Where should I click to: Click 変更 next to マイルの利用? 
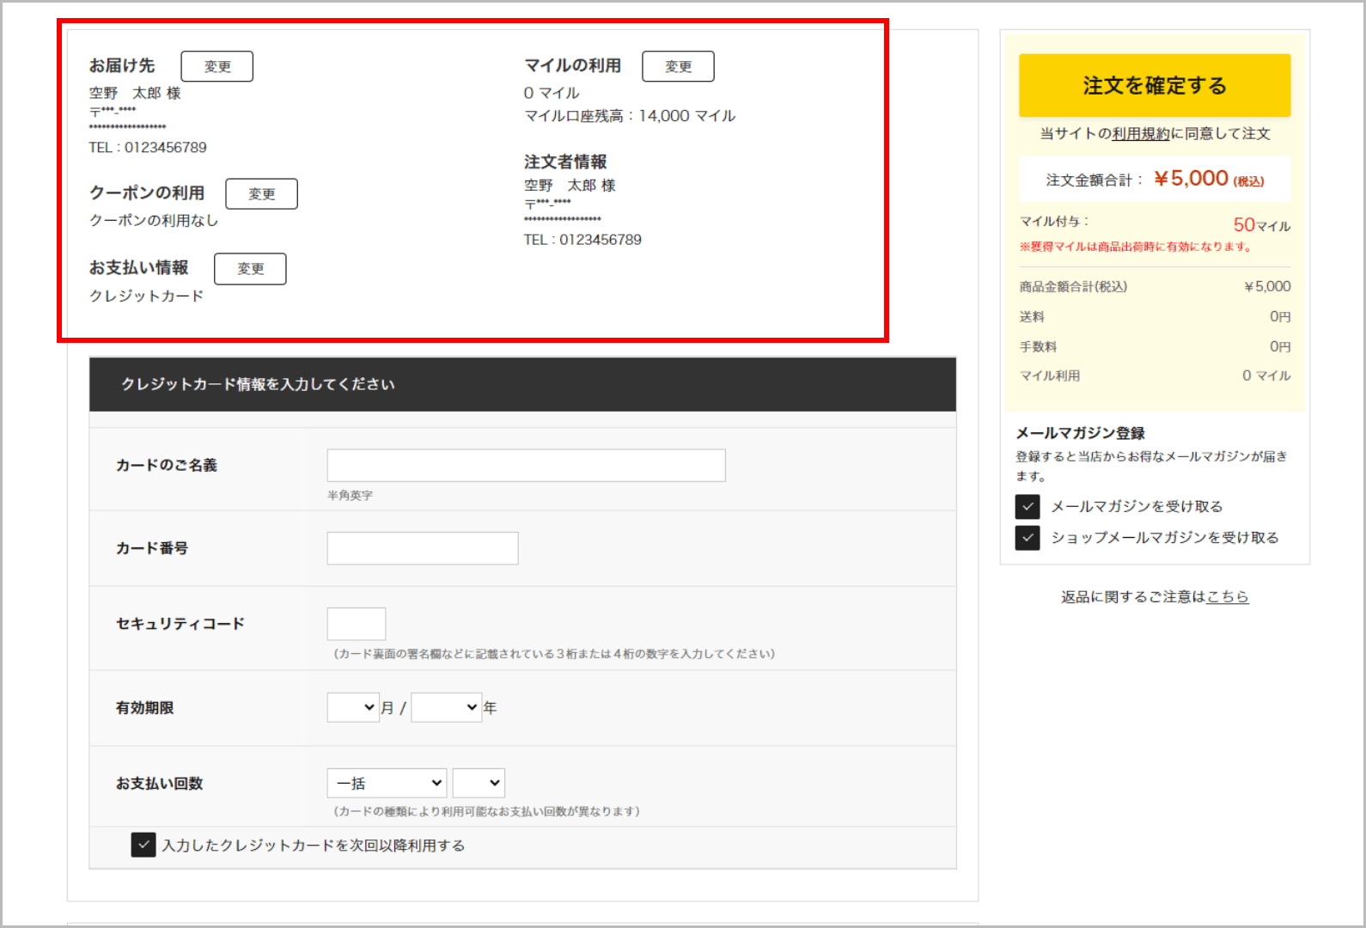(678, 66)
